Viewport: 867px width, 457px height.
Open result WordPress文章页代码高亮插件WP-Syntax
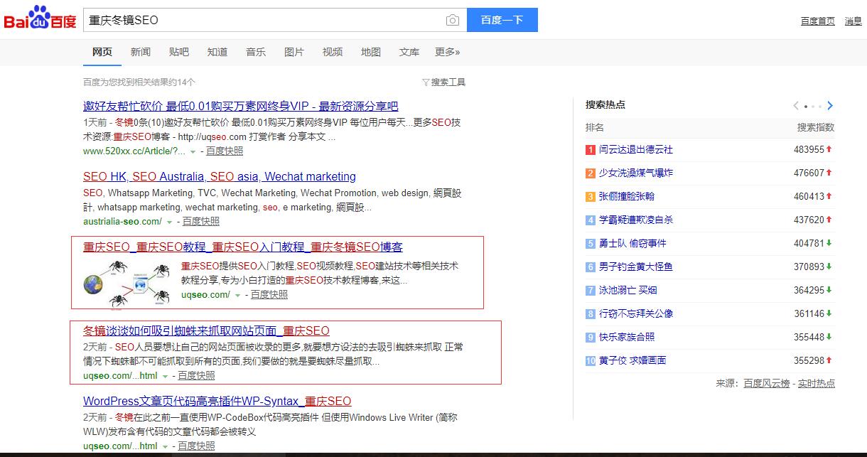point(217,402)
